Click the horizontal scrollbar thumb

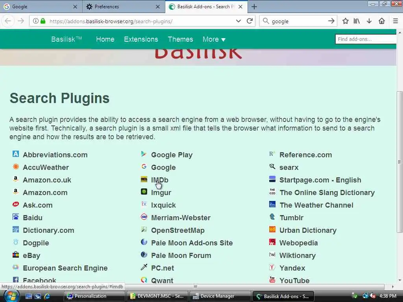pos(195,287)
